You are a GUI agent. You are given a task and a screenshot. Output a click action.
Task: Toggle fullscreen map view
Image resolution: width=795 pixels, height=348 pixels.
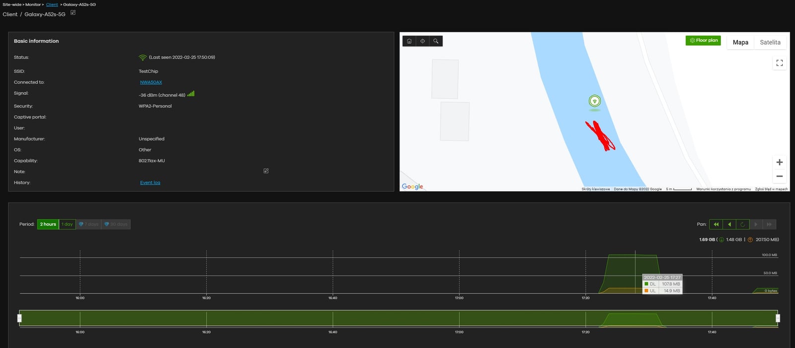pos(779,63)
